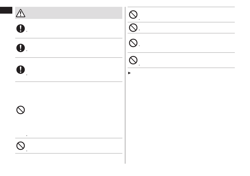Click the vertical divider between the two columns
This screenshot has width=250, height=176.
click(x=125, y=85)
